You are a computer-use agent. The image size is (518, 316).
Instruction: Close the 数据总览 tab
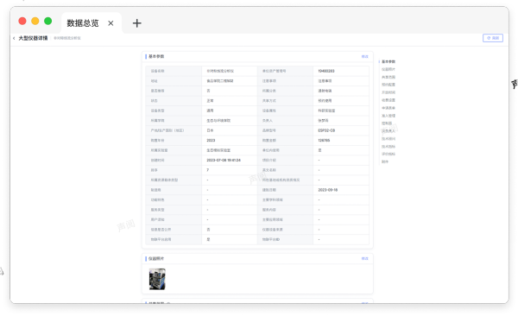tap(111, 23)
